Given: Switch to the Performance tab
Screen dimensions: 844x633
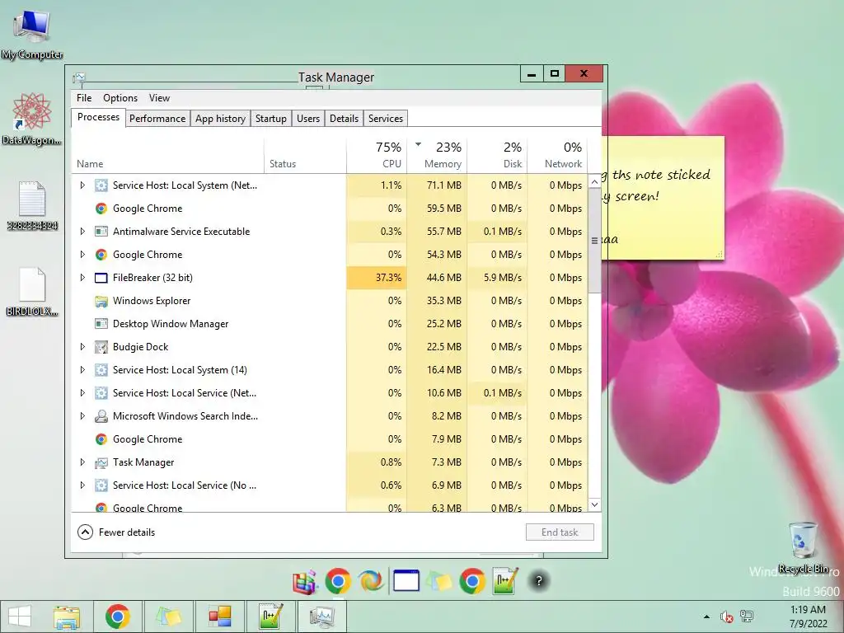Looking at the screenshot, I should [157, 119].
